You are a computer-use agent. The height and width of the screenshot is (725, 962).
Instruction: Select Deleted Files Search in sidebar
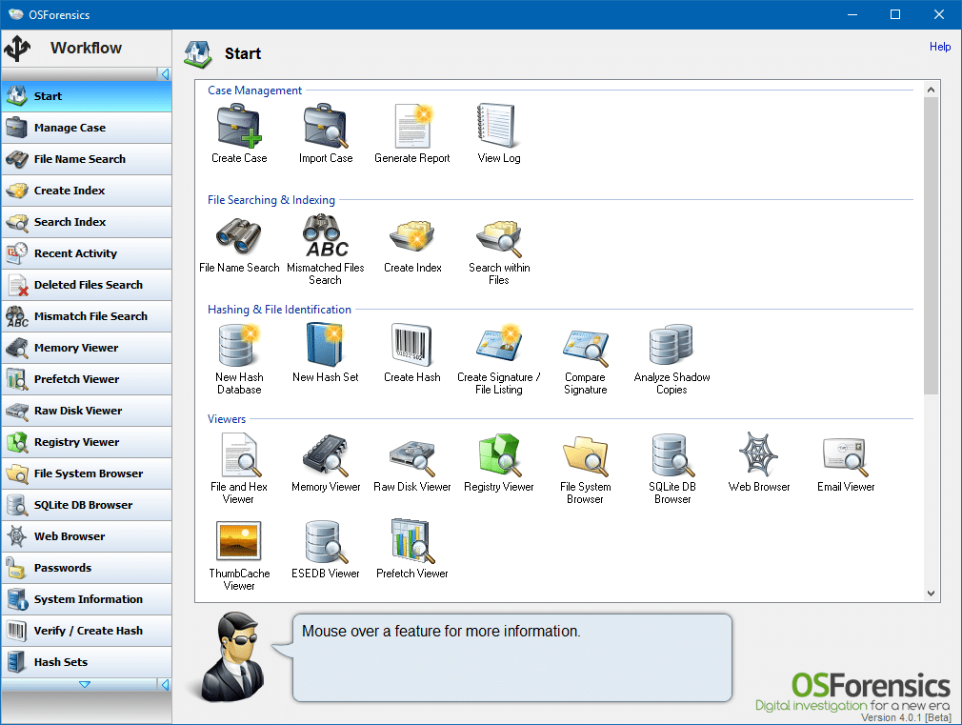(x=86, y=285)
